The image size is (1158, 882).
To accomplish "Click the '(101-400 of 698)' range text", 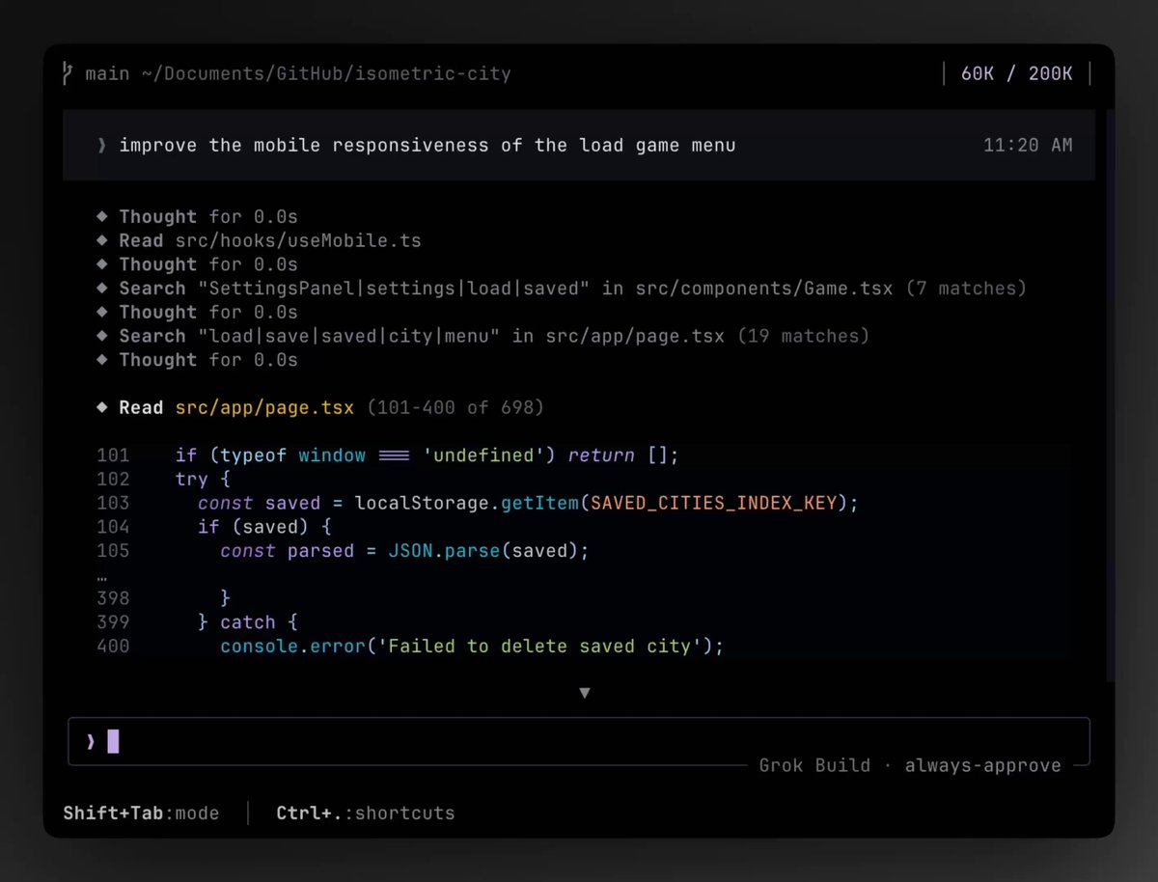I will point(455,407).
